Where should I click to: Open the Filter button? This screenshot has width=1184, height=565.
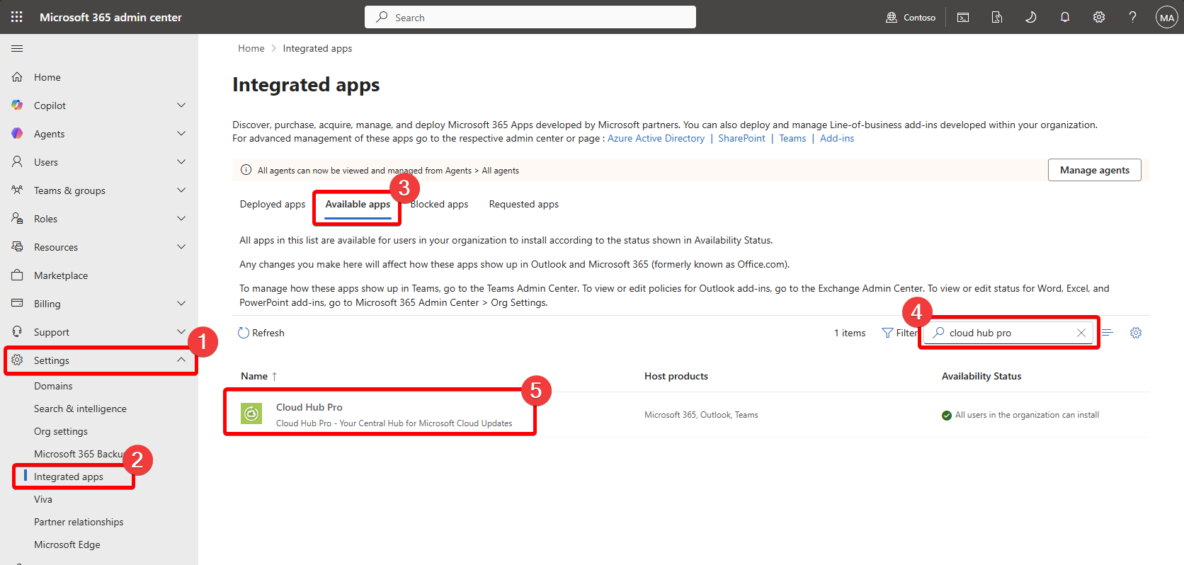point(899,333)
